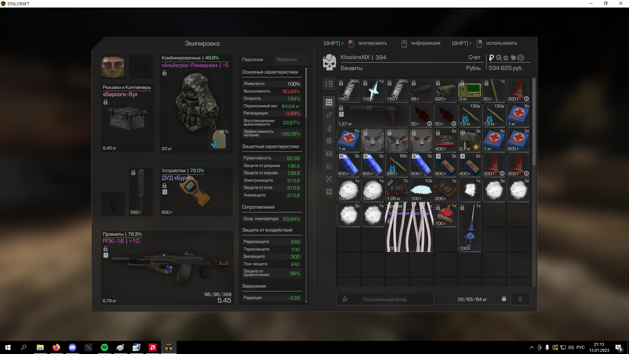Select the yellow 50 g stick item
This screenshot has height=354, width=629.
click(494, 90)
